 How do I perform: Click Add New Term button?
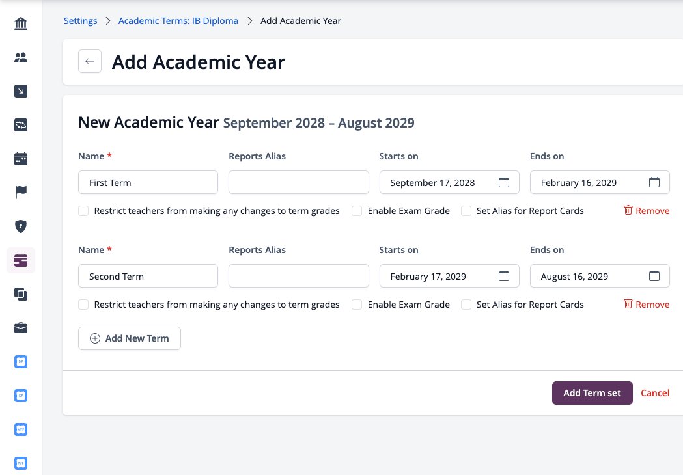pos(130,338)
